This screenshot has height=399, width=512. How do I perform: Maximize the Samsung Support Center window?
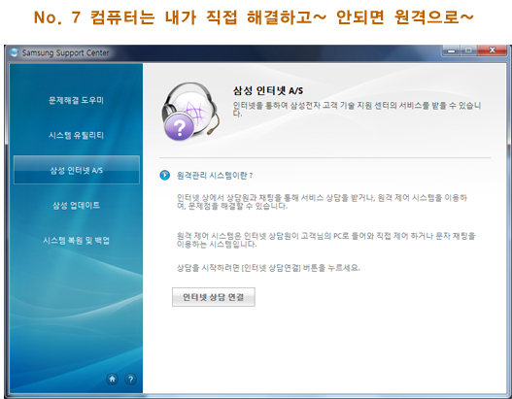468,50
